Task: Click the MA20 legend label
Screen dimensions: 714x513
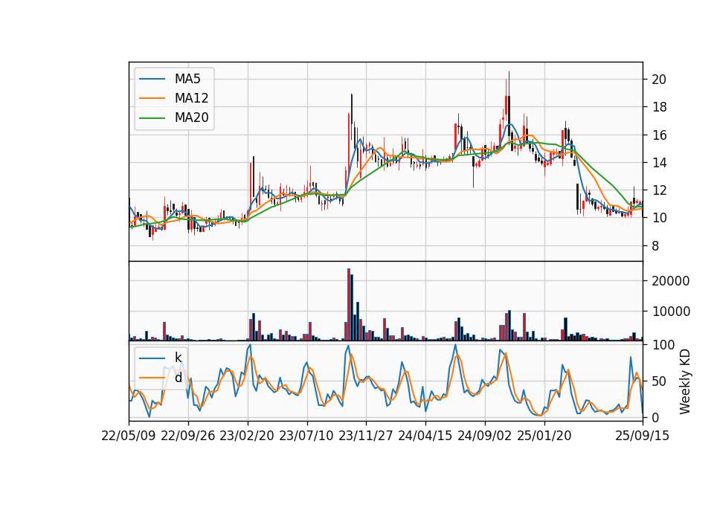Action: [191, 117]
